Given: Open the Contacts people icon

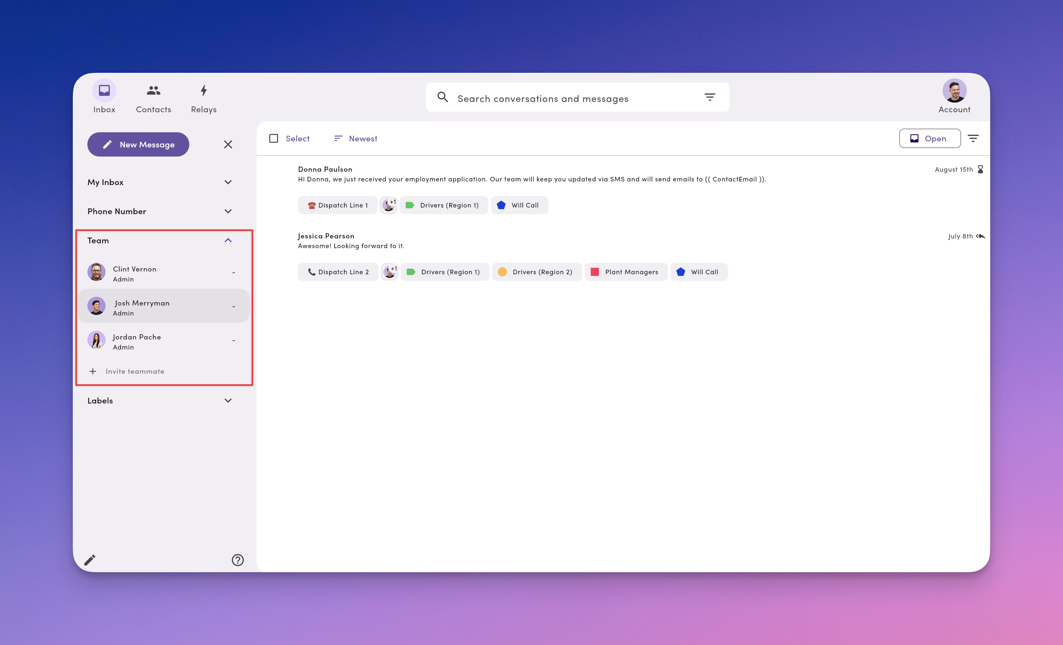Looking at the screenshot, I should pos(154,90).
